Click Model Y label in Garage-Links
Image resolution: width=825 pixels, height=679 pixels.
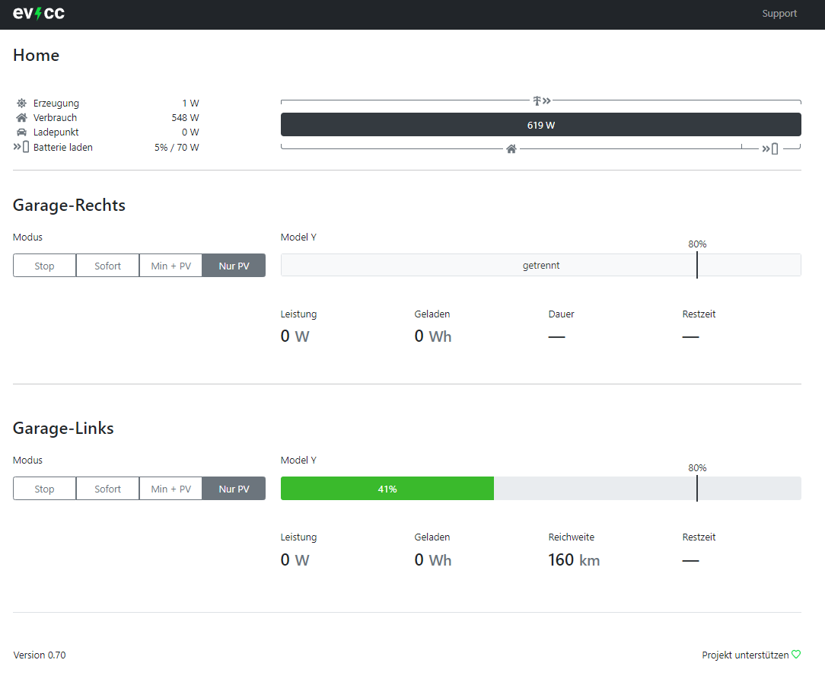[298, 460]
